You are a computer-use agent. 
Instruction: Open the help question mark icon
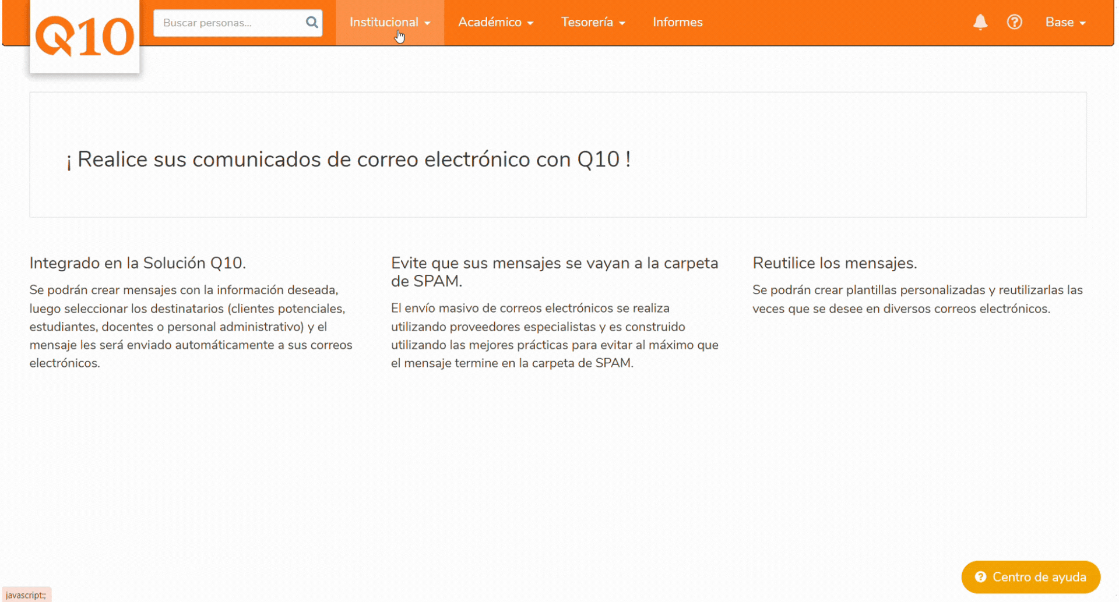[1015, 22]
